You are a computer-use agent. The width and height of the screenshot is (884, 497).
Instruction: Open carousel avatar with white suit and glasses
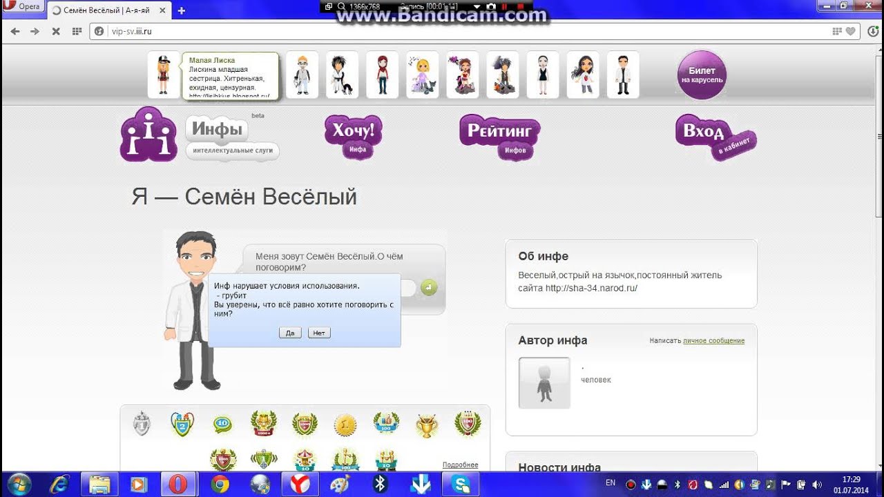pyautogui.click(x=302, y=75)
